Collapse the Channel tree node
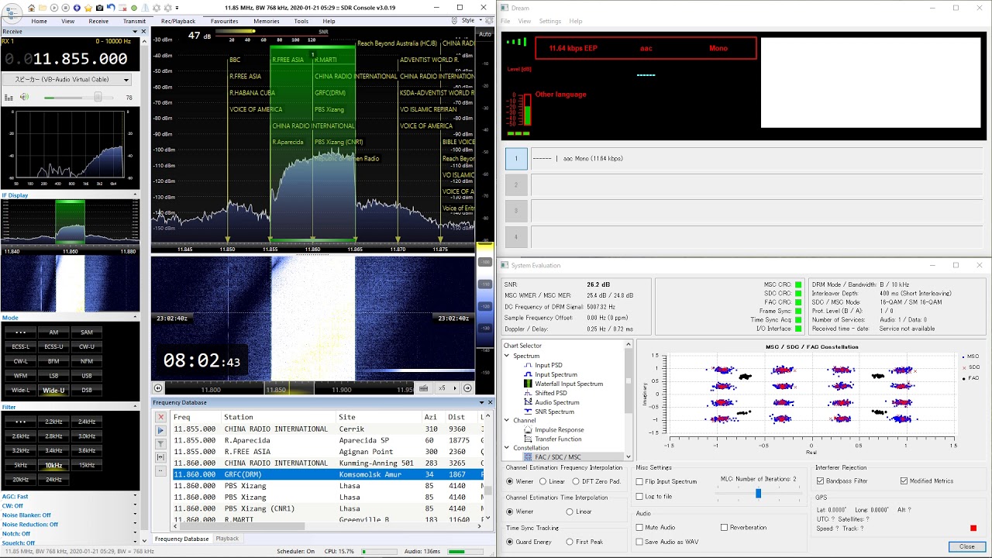992x558 pixels. [x=508, y=420]
